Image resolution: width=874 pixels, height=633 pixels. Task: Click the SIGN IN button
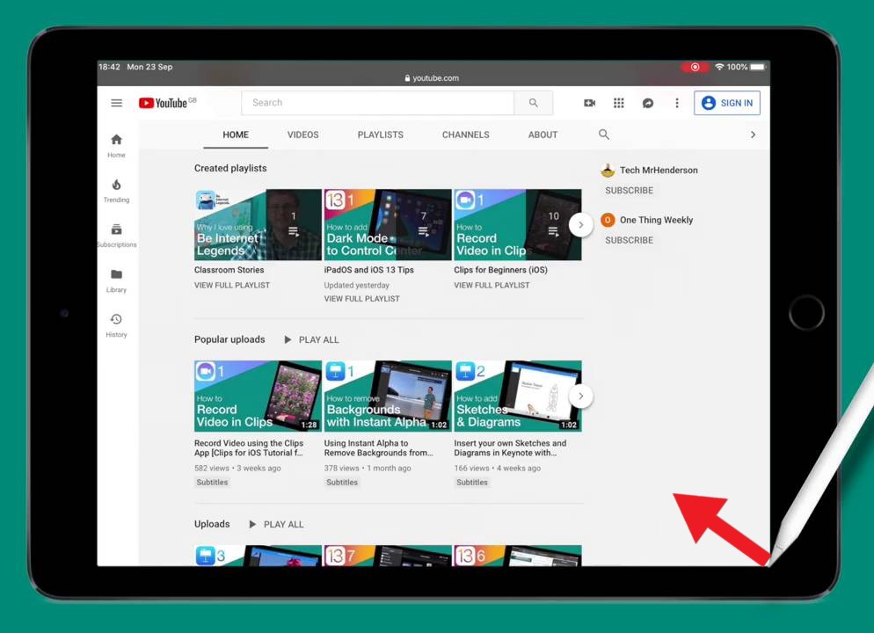[727, 103]
